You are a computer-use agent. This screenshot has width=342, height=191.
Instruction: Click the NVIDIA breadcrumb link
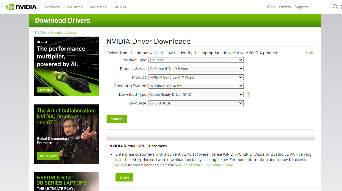point(40,32)
